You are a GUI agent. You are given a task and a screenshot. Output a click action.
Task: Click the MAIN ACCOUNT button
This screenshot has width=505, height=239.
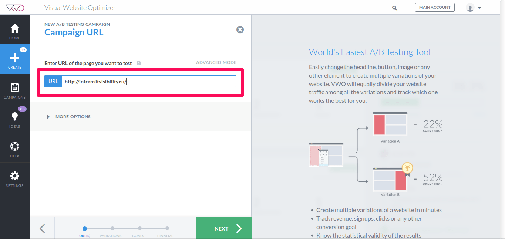pyautogui.click(x=435, y=7)
